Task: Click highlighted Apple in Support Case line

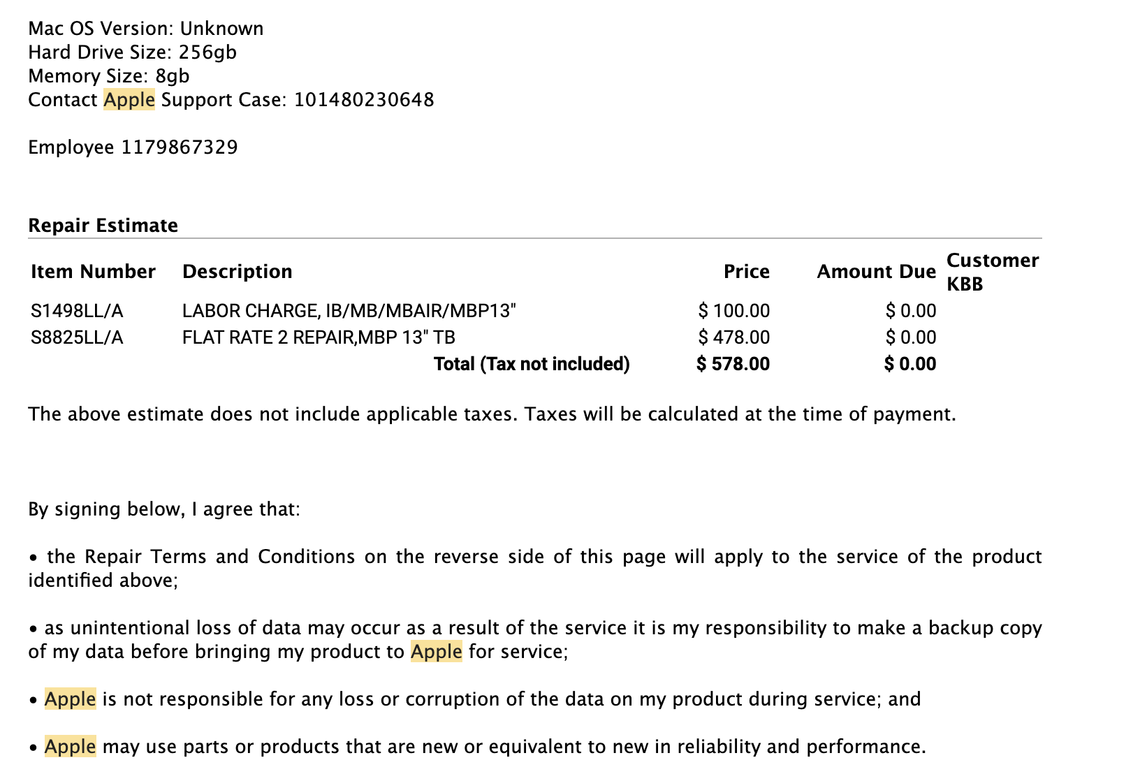Action: [x=129, y=100]
